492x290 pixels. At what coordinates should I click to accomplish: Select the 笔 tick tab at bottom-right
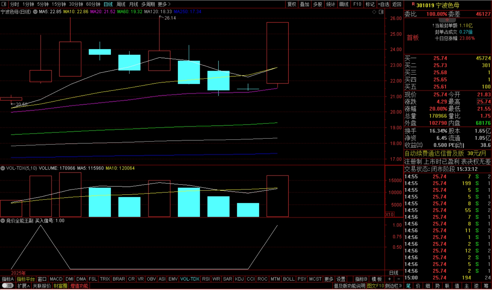click(408, 286)
